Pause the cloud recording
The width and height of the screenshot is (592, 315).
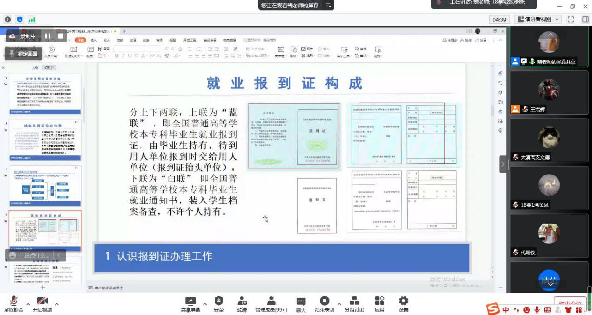point(48,36)
